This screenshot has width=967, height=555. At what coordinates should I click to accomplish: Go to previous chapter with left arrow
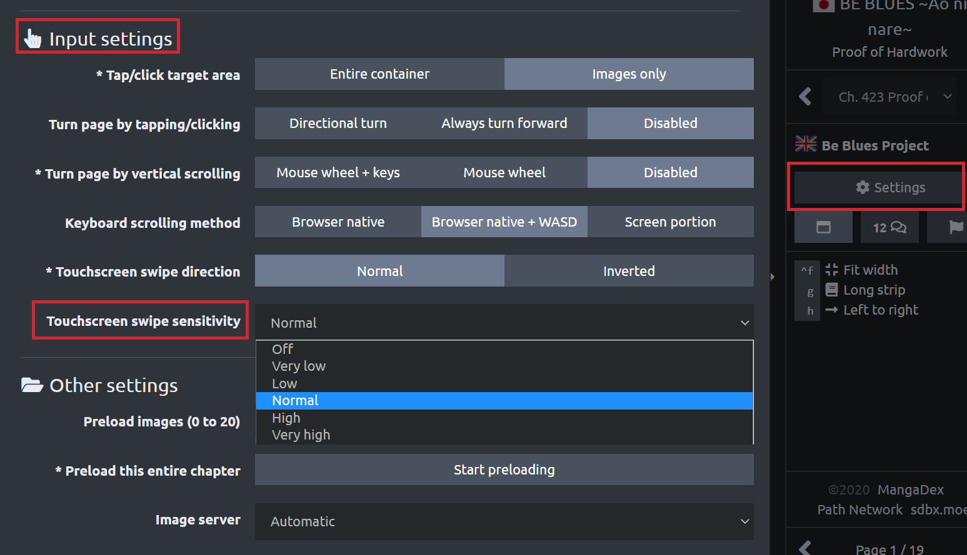point(805,97)
